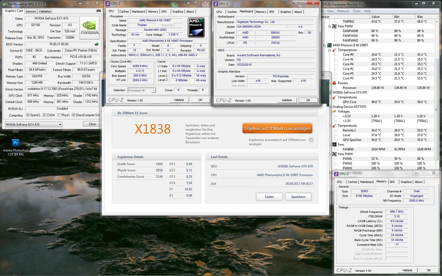Screen dimensions: 442x276
Task: Click the GPU-Z screenshot camera icon
Action: (98, 11)
